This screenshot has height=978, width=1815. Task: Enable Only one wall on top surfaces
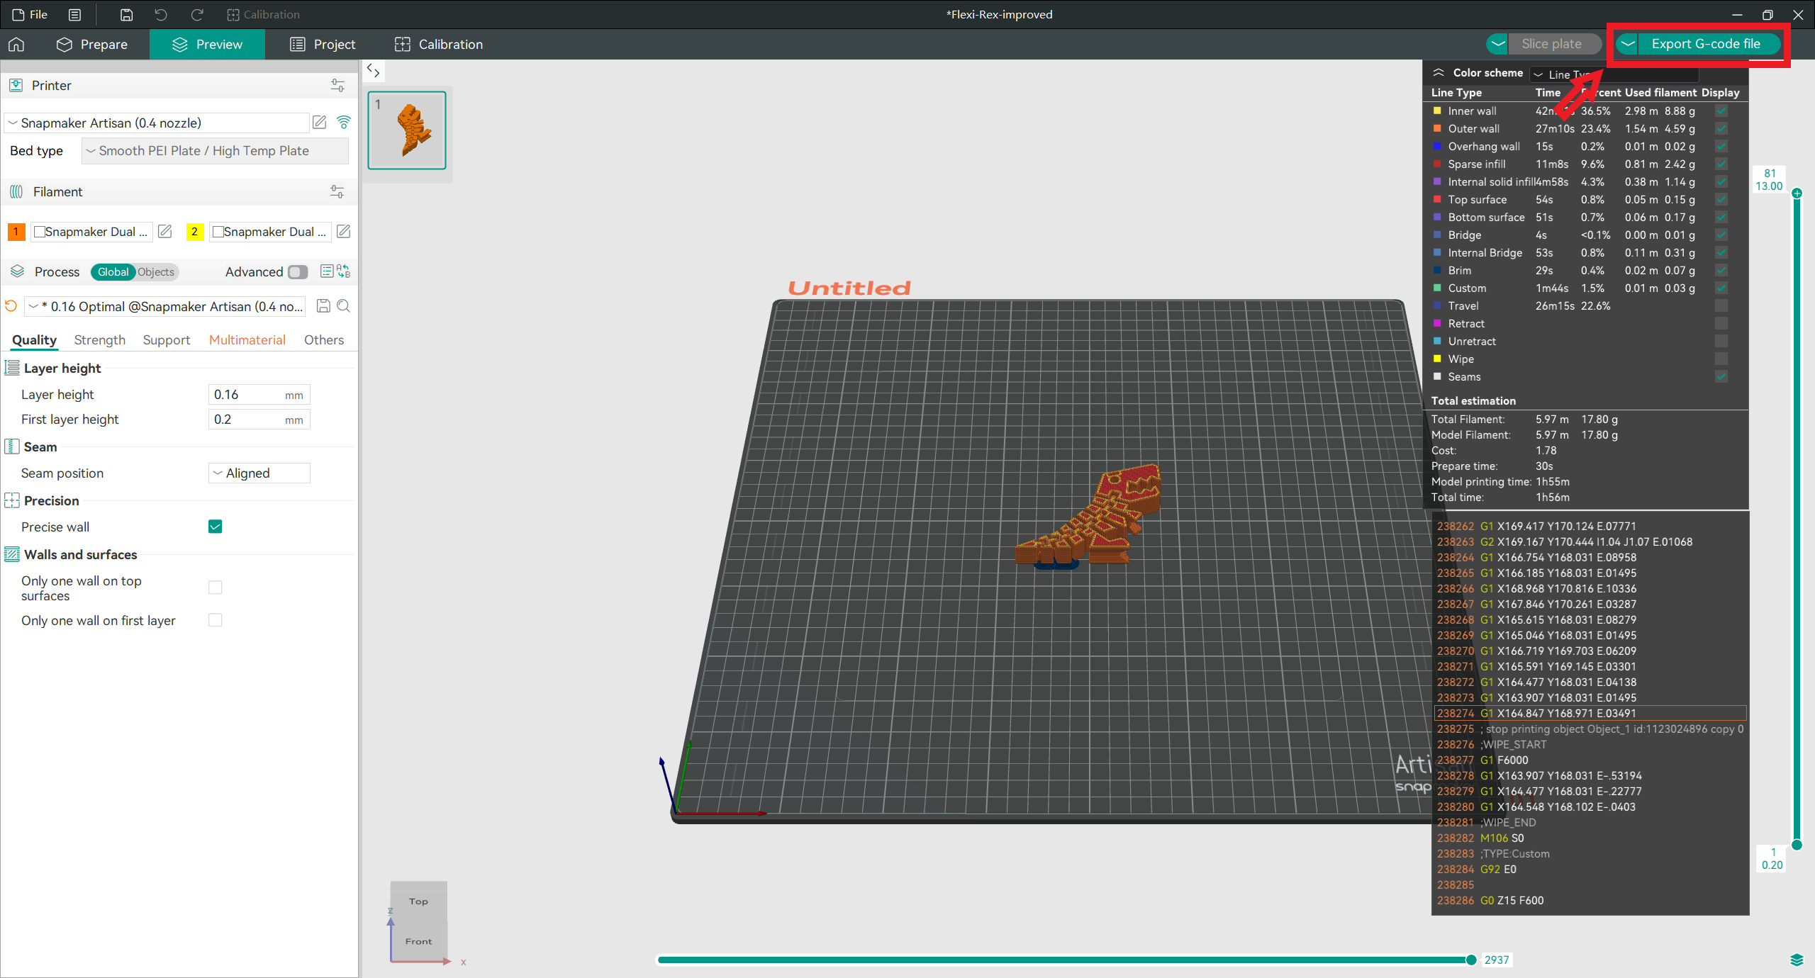[x=216, y=588]
